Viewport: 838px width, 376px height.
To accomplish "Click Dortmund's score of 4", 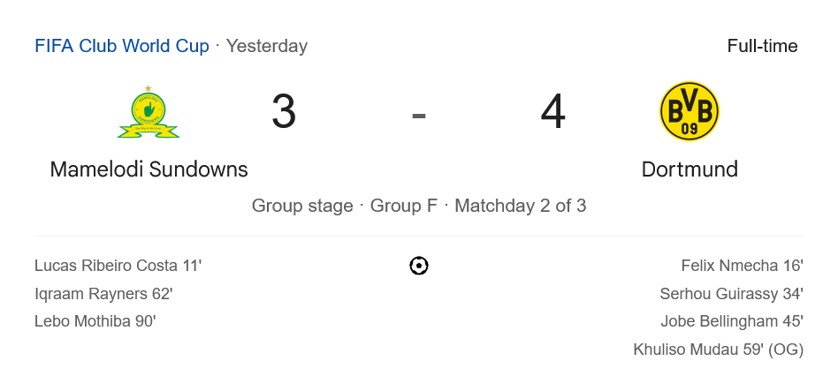I will point(553,112).
